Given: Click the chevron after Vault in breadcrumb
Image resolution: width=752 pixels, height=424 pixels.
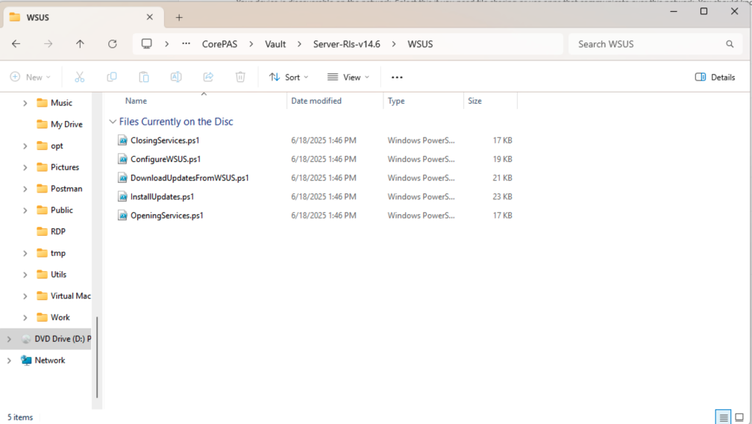Looking at the screenshot, I should coord(299,44).
